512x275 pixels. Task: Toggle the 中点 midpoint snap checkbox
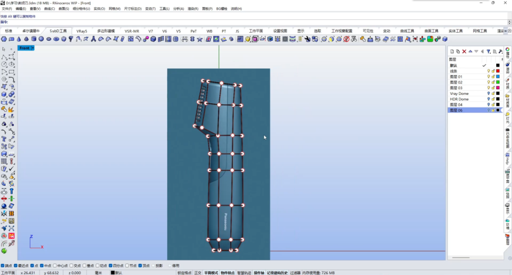click(x=42, y=266)
